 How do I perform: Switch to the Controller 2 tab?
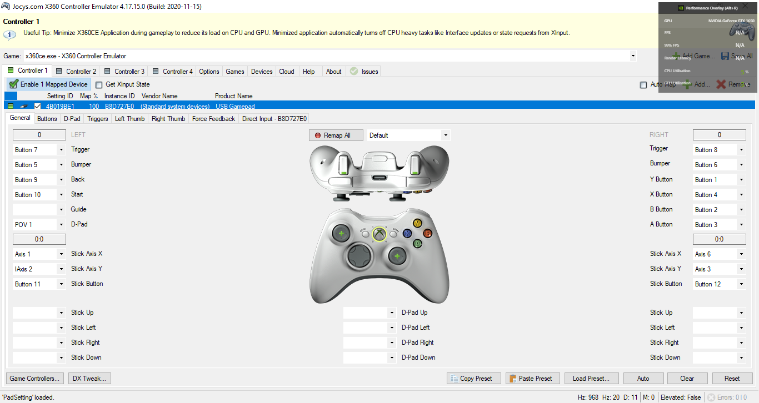tap(76, 71)
